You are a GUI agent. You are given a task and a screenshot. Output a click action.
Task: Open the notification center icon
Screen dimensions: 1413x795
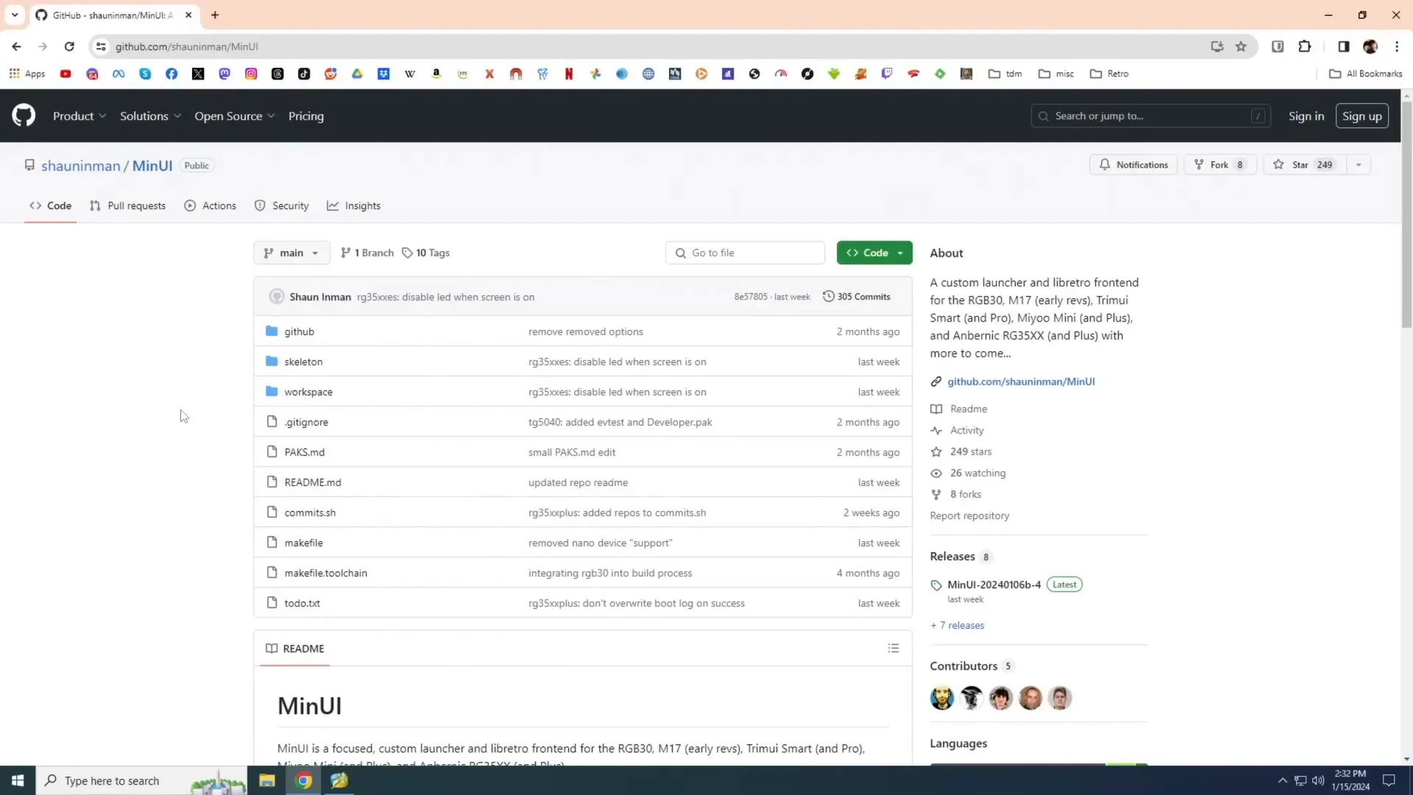coord(1389,780)
